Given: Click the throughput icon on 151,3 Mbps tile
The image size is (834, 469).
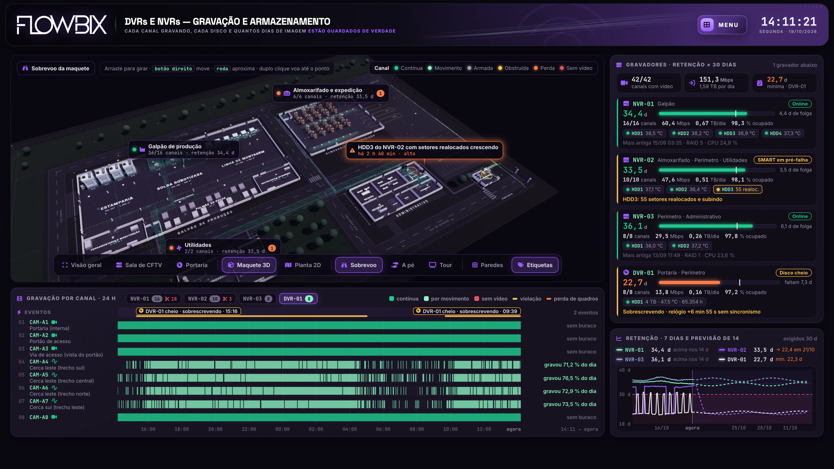Looking at the screenshot, I should pos(692,83).
